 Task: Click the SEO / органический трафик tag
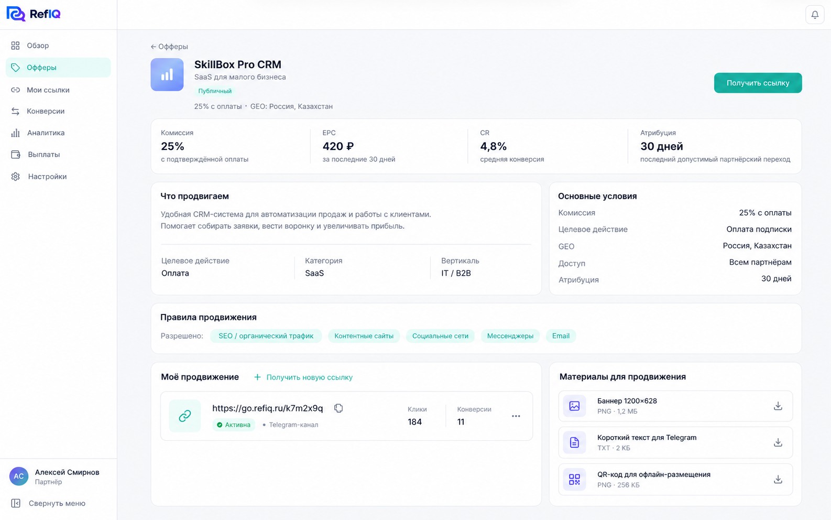pyautogui.click(x=266, y=336)
